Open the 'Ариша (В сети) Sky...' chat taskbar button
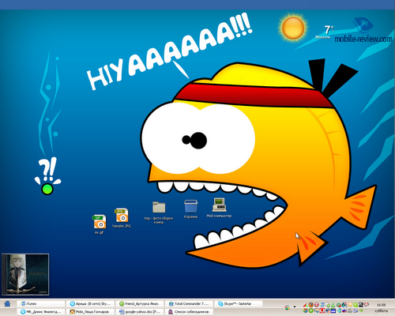 tap(90, 303)
